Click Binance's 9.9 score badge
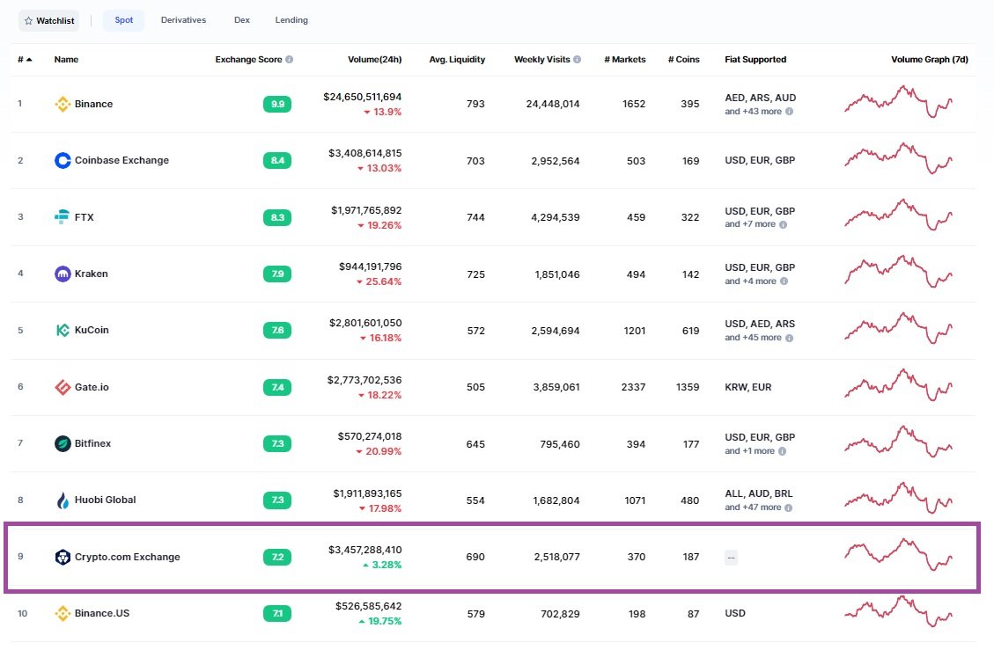994x650 pixels. pos(277,104)
